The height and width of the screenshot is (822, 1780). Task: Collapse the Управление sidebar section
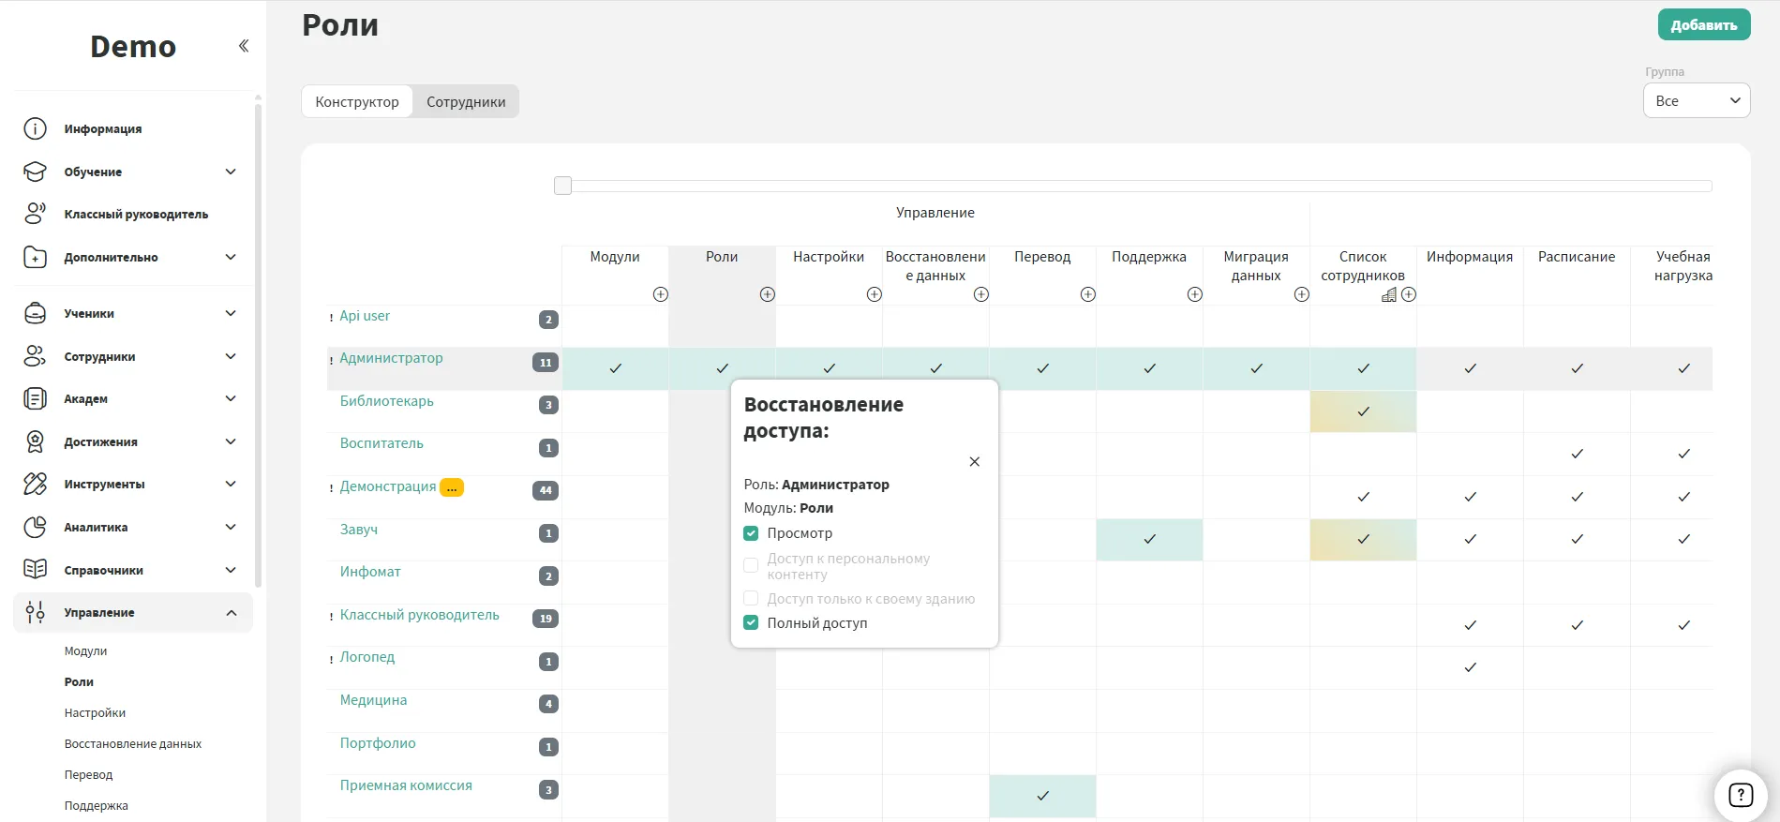tap(231, 613)
